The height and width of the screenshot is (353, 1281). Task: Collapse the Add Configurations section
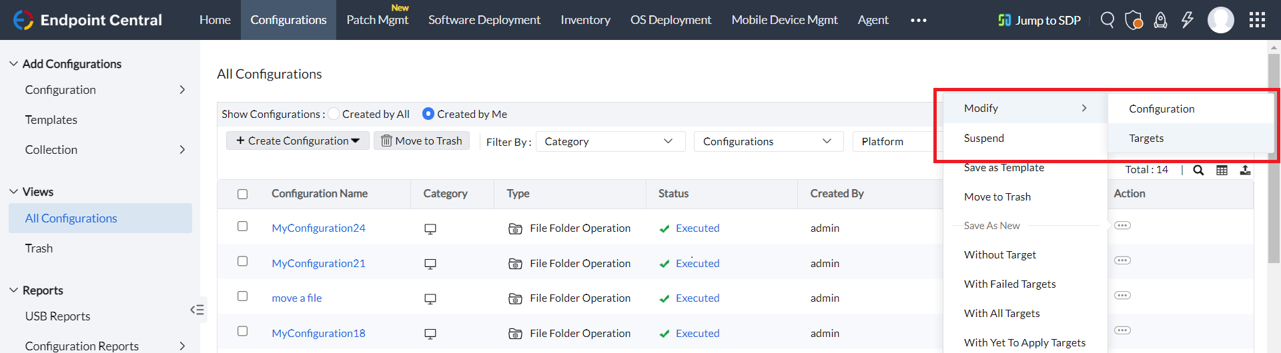click(x=13, y=64)
